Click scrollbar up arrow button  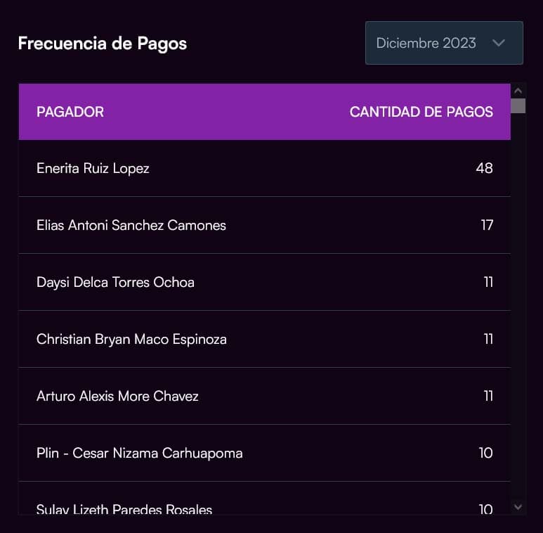tap(518, 91)
